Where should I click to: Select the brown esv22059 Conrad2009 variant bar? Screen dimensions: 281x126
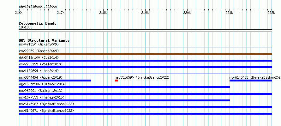(x=146, y=54)
